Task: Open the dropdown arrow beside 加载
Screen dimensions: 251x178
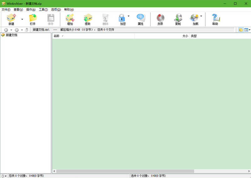Action: tap(201, 16)
